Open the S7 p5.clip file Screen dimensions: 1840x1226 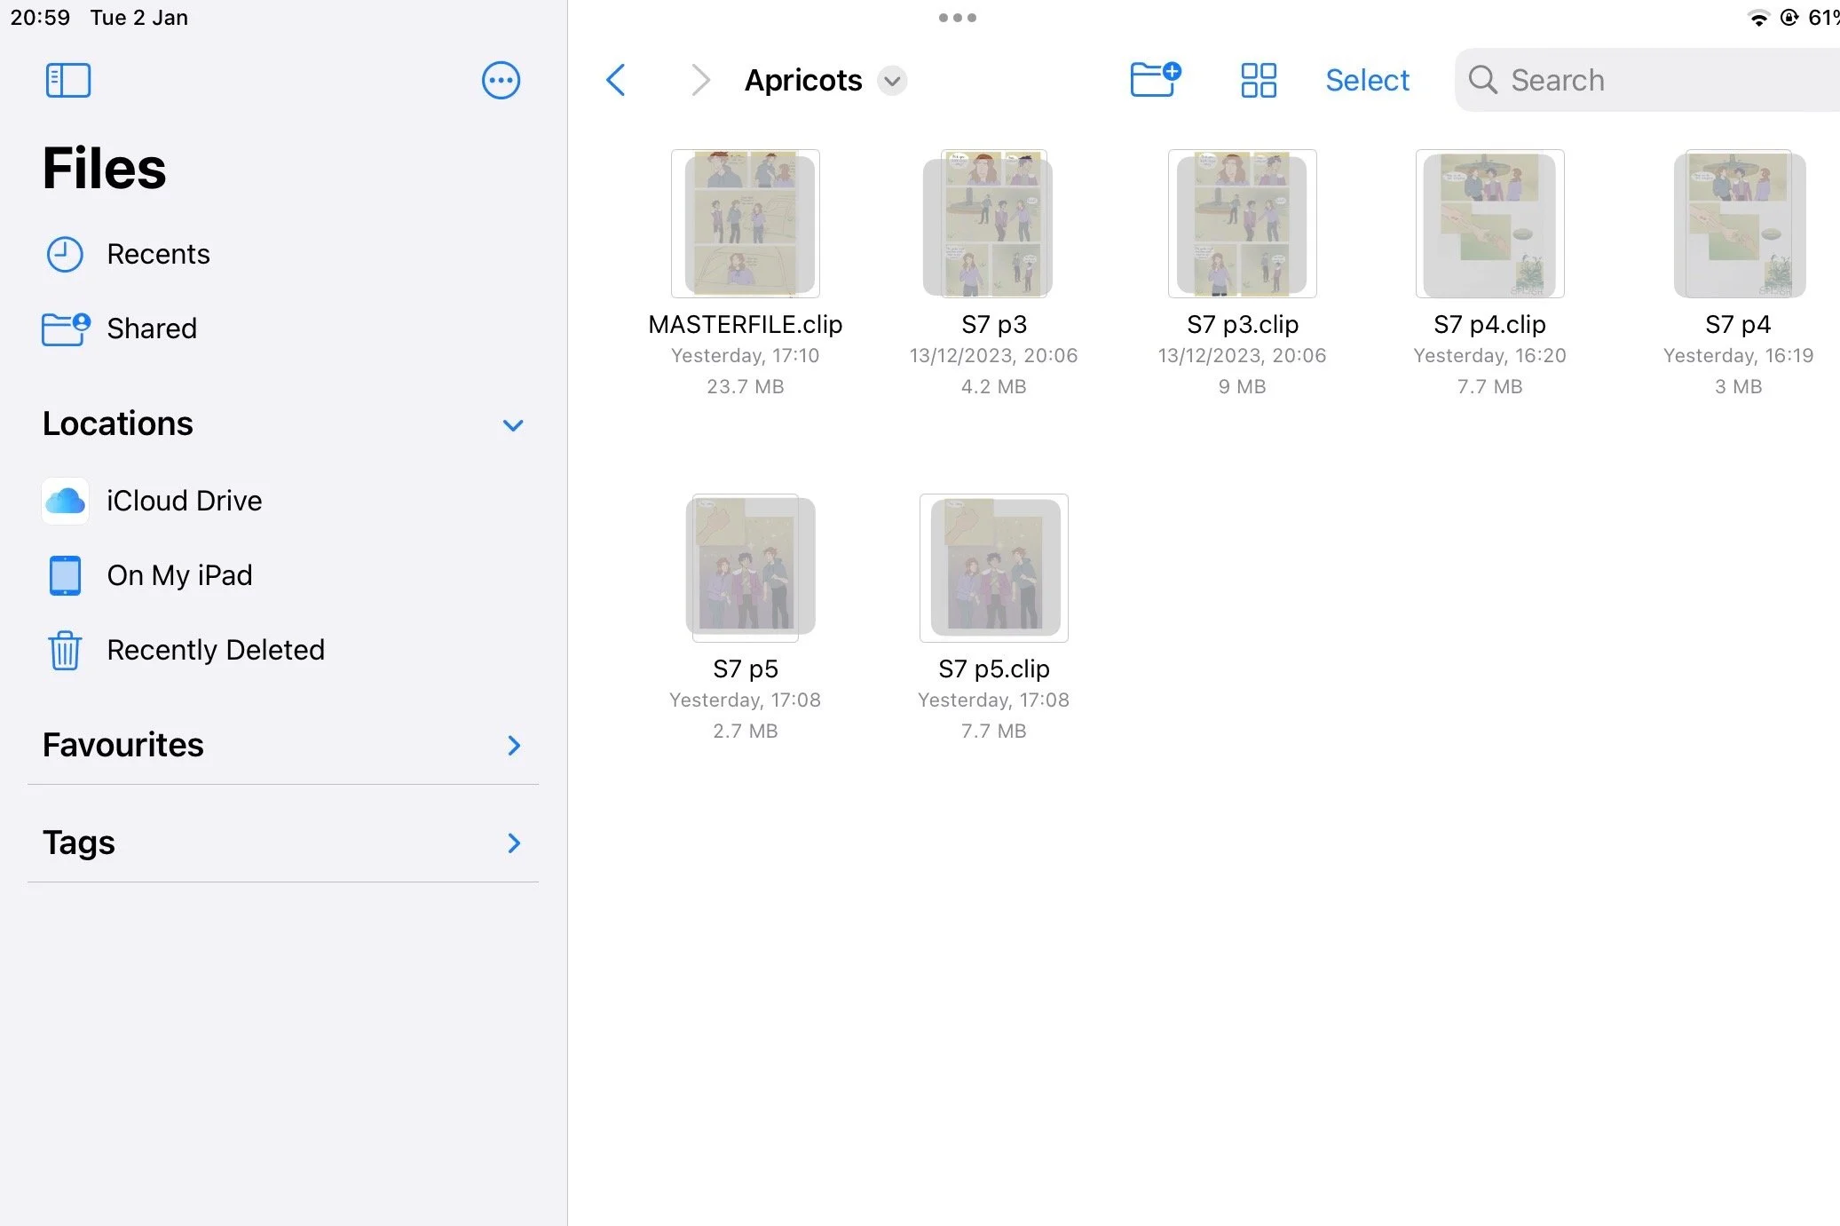pos(993,568)
